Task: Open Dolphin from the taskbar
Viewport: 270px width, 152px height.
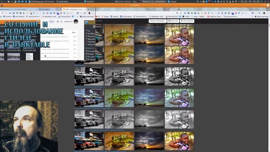Action: 89,1
